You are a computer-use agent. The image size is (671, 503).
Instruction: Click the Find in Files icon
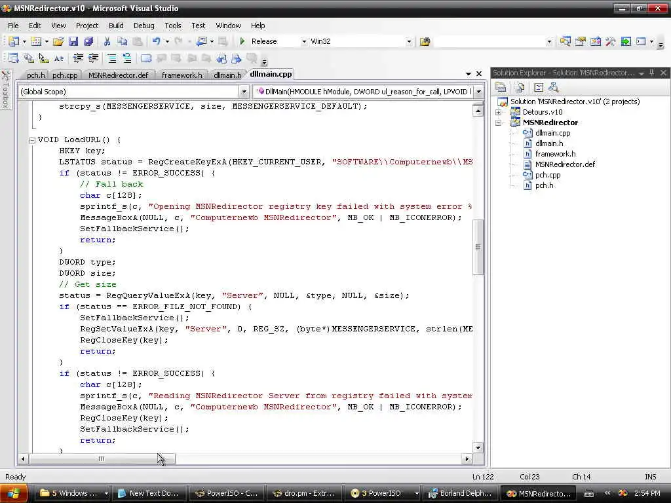coord(425,41)
